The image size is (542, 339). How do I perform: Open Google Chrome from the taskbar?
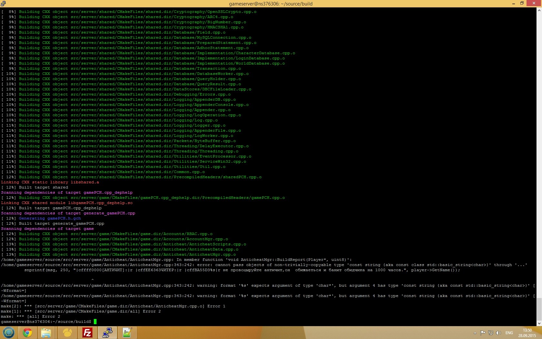click(x=27, y=333)
